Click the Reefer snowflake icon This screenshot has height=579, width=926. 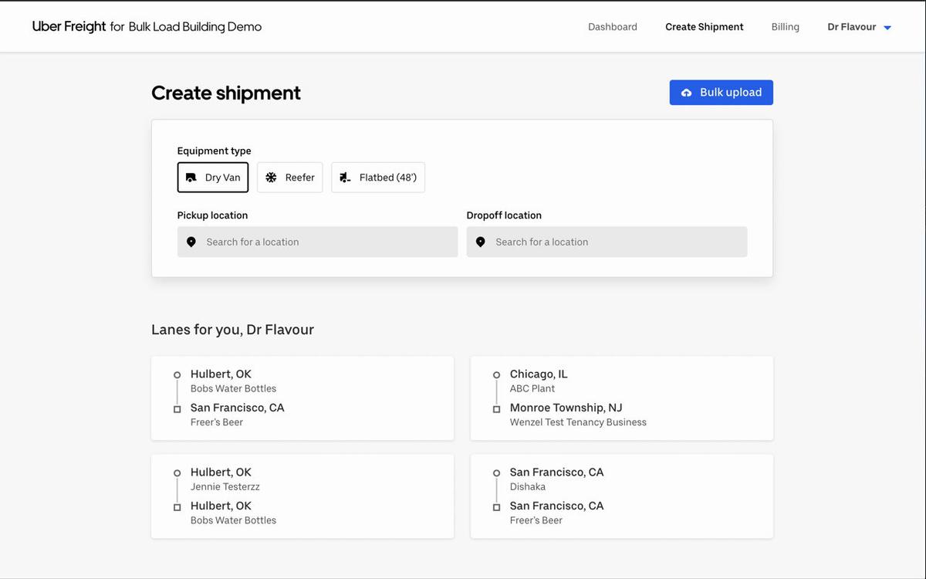click(x=271, y=178)
